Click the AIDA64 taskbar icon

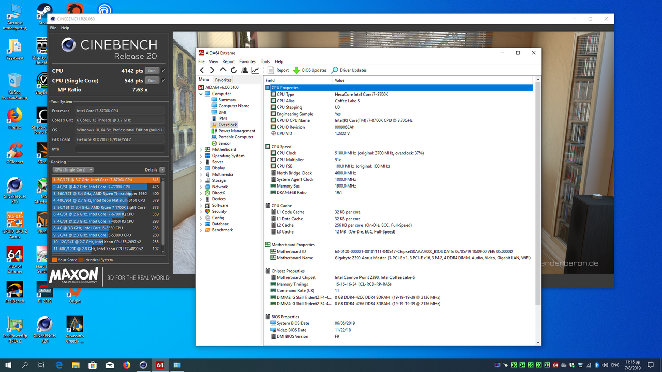click(x=160, y=365)
